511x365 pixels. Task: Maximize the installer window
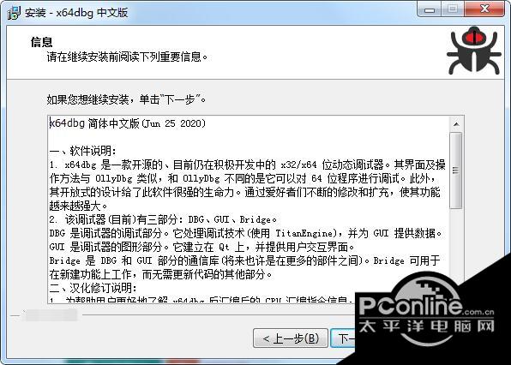coord(453,9)
